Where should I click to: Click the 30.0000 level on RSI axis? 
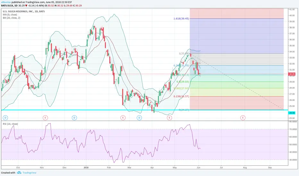[x=293, y=160]
